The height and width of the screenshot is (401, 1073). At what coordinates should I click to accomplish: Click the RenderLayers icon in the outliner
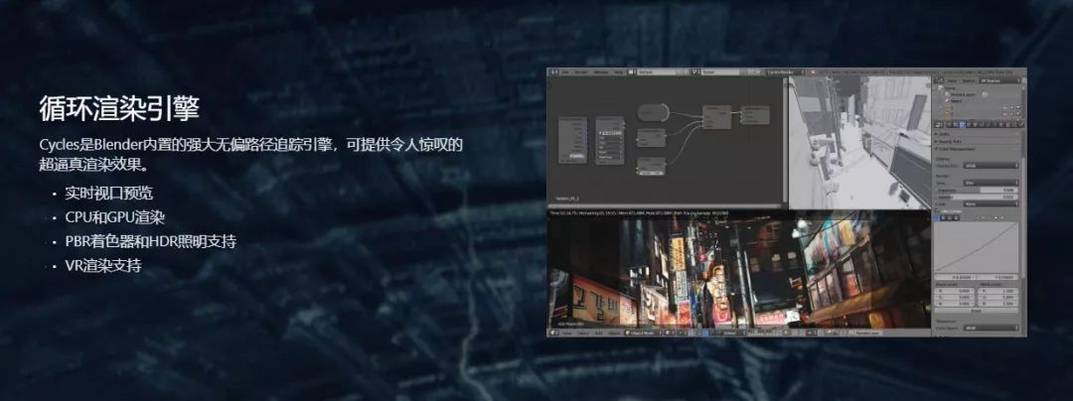click(x=948, y=93)
